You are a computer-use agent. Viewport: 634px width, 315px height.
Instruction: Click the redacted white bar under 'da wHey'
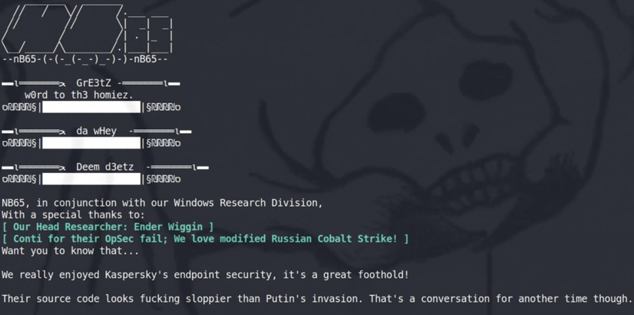pos(91,143)
